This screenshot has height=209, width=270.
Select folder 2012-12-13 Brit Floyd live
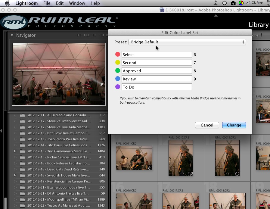click(x=59, y=133)
